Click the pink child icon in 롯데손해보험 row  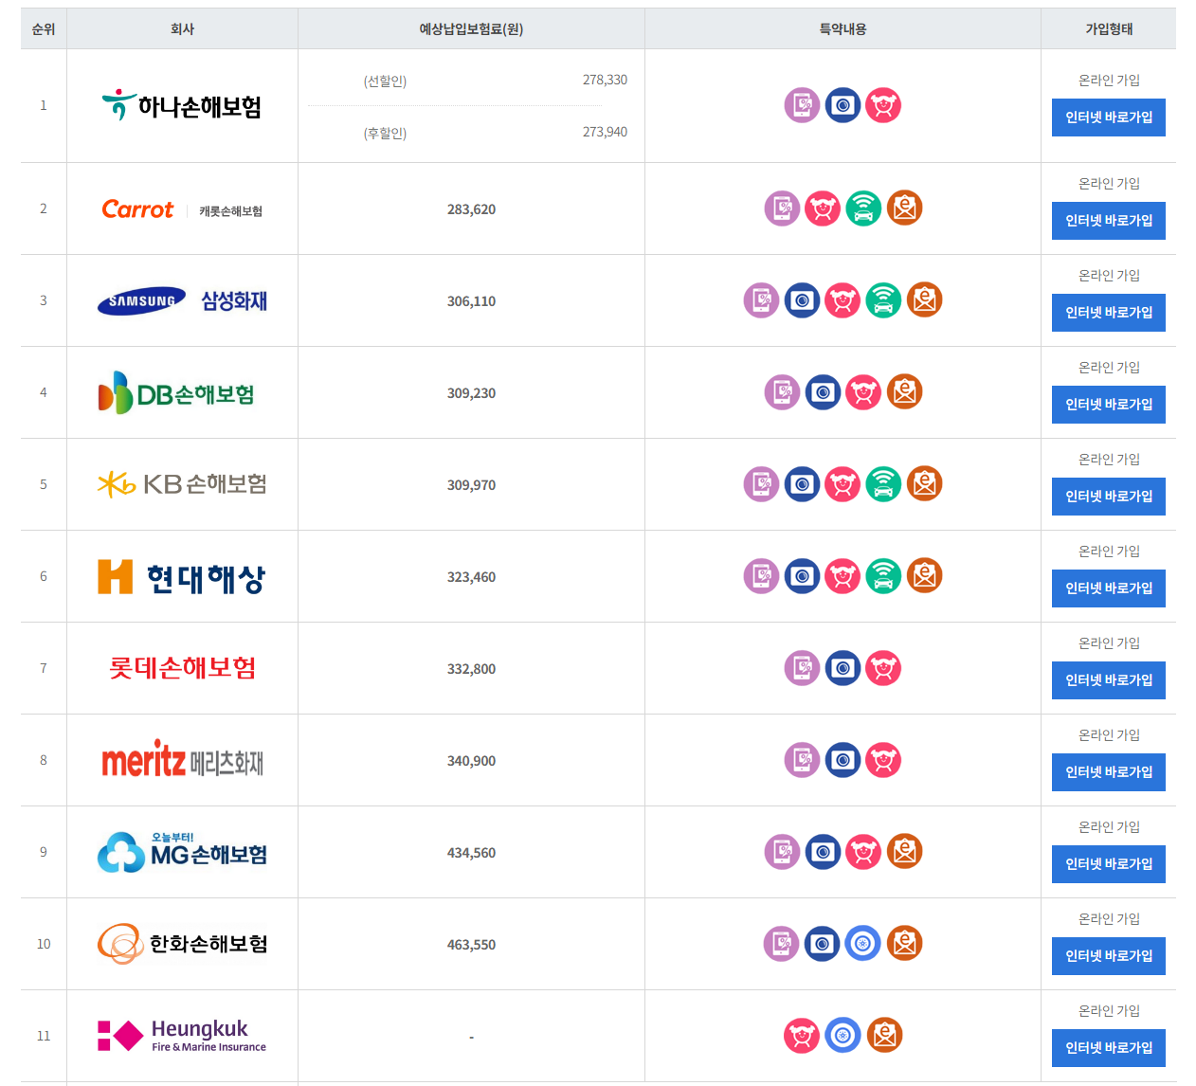[x=883, y=668]
